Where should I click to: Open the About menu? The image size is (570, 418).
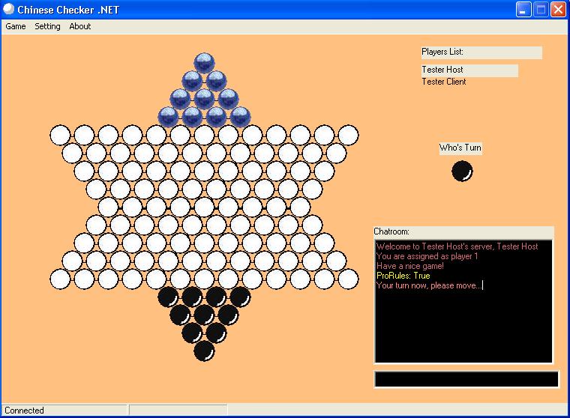coord(80,26)
